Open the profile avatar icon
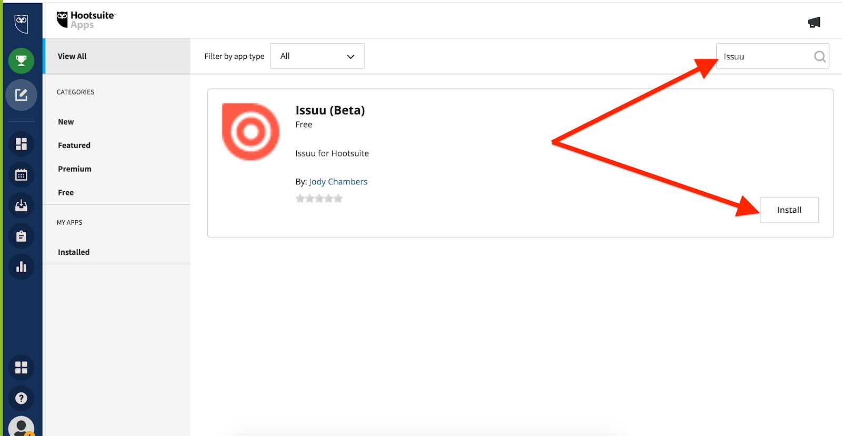Viewport: 842px width, 436px height. coord(21,427)
